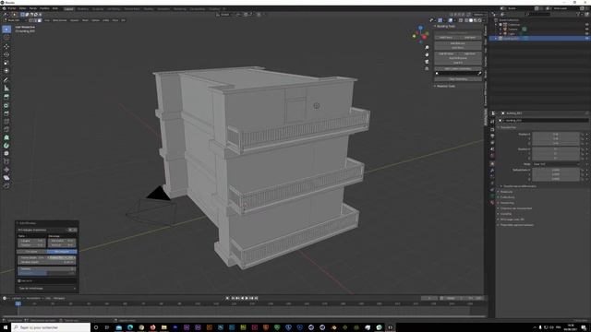
Task: Click Add Custom Geometry button
Action: tap(458, 69)
